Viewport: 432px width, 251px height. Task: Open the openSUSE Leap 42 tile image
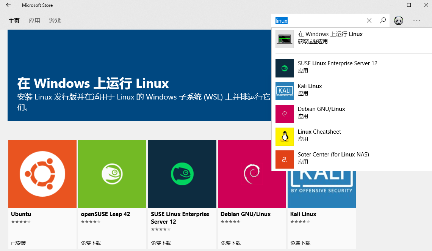(112, 174)
